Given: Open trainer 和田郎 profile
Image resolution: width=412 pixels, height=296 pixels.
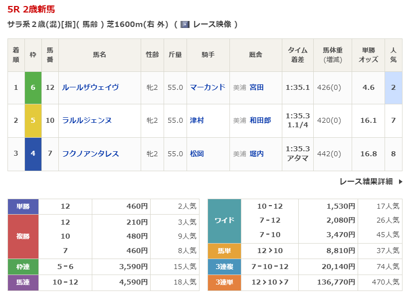Looking at the screenshot, I should (260, 120).
